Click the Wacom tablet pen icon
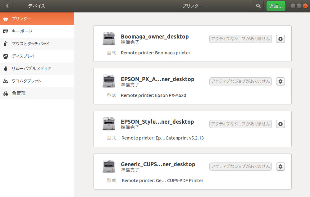 tap(6, 81)
